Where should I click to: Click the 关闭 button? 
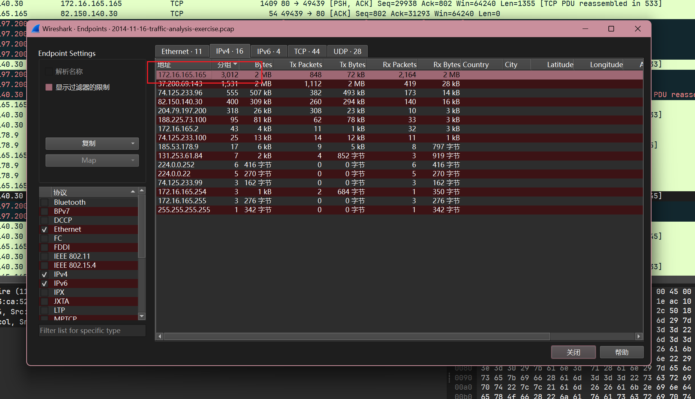(573, 352)
